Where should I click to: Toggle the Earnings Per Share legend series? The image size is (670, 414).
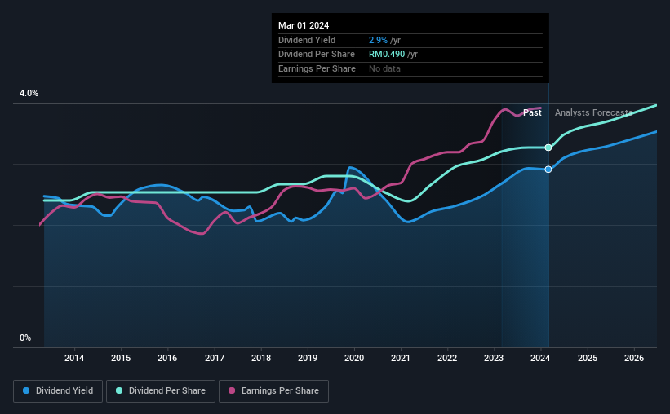click(273, 391)
